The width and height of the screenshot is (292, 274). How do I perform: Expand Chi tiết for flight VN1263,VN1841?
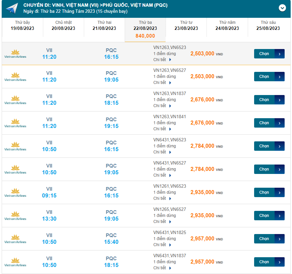162,129
